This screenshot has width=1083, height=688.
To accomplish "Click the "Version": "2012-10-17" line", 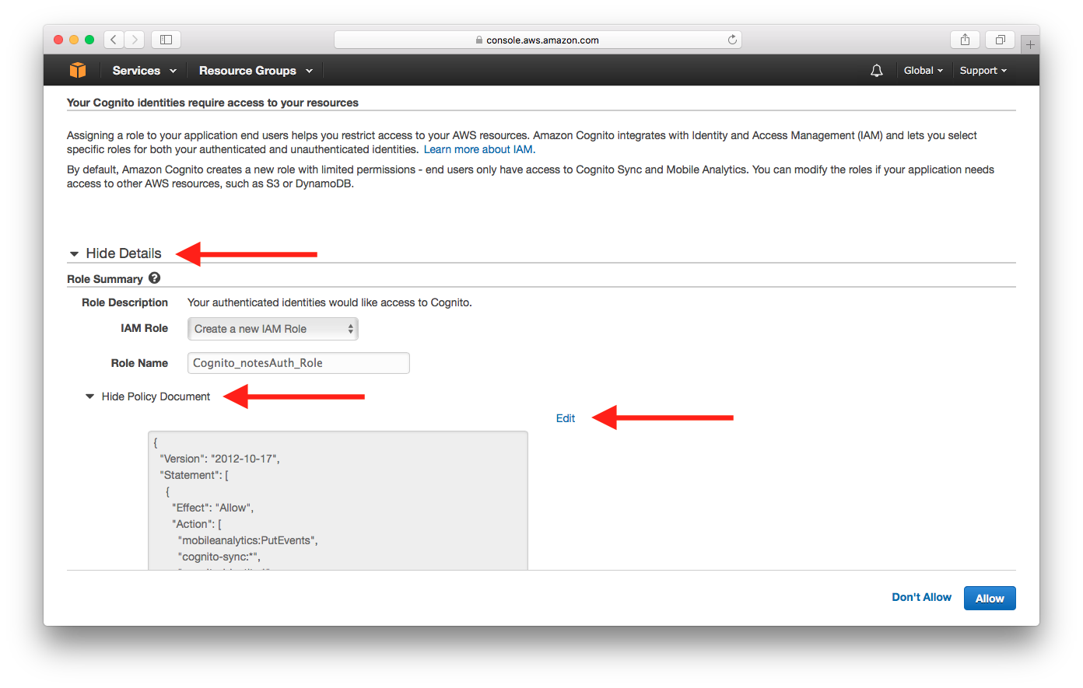I will pyautogui.click(x=220, y=459).
